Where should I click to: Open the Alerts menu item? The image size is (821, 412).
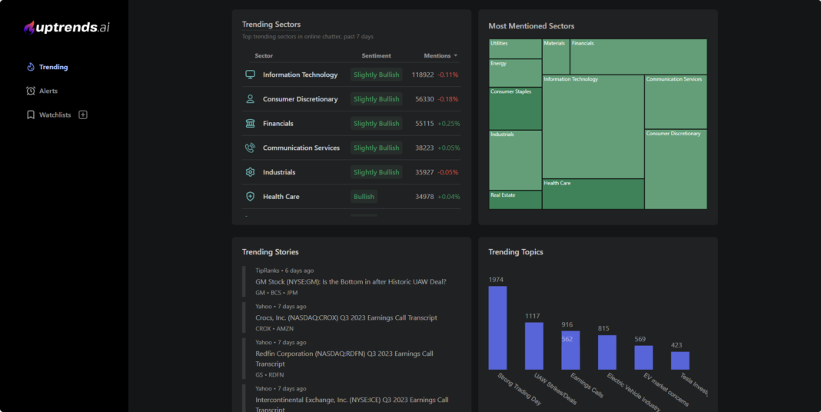coord(48,91)
